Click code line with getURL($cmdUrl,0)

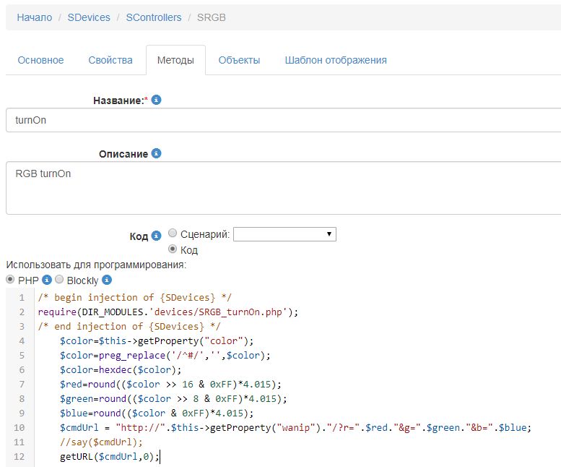110,456
